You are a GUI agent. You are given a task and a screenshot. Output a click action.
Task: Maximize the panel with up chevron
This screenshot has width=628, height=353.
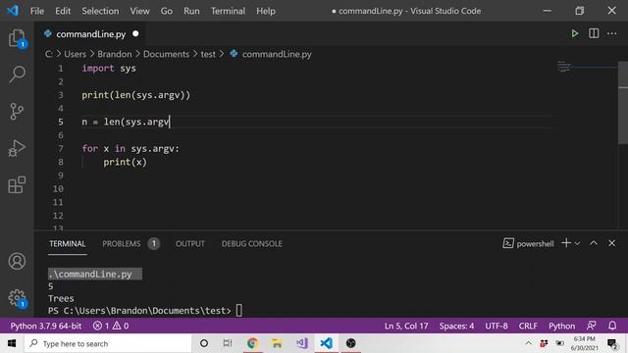pyautogui.click(x=593, y=243)
